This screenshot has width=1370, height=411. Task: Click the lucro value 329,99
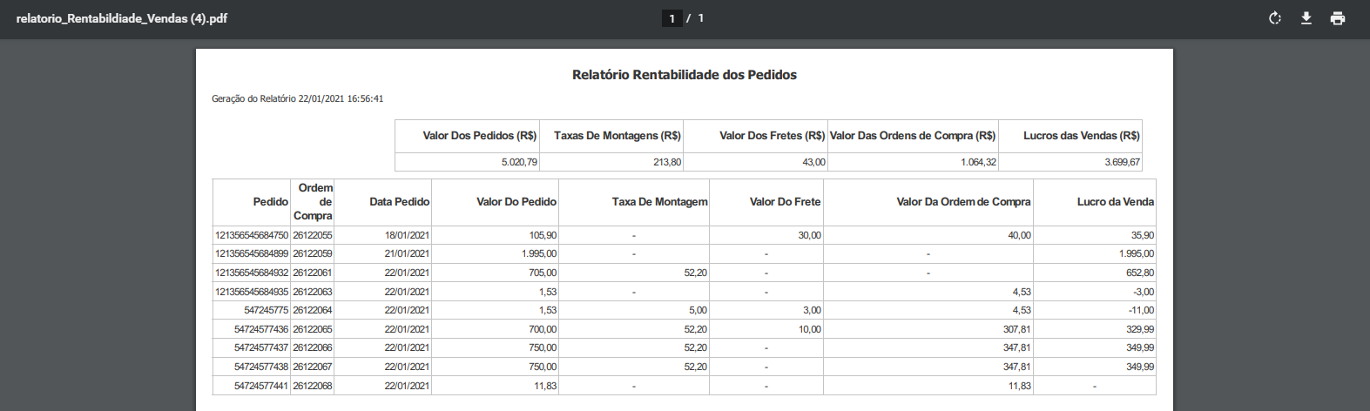1140,329
